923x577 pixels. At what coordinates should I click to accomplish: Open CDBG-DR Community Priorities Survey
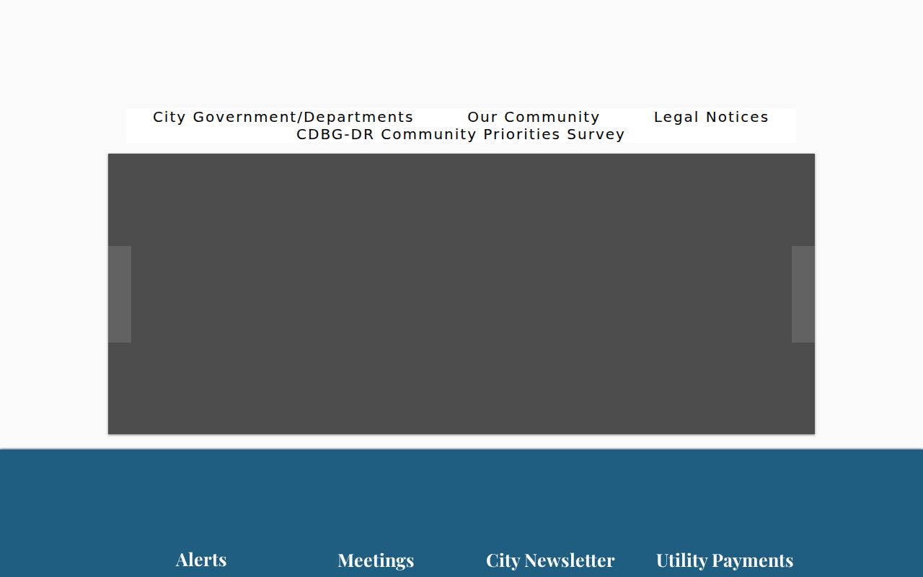point(461,134)
